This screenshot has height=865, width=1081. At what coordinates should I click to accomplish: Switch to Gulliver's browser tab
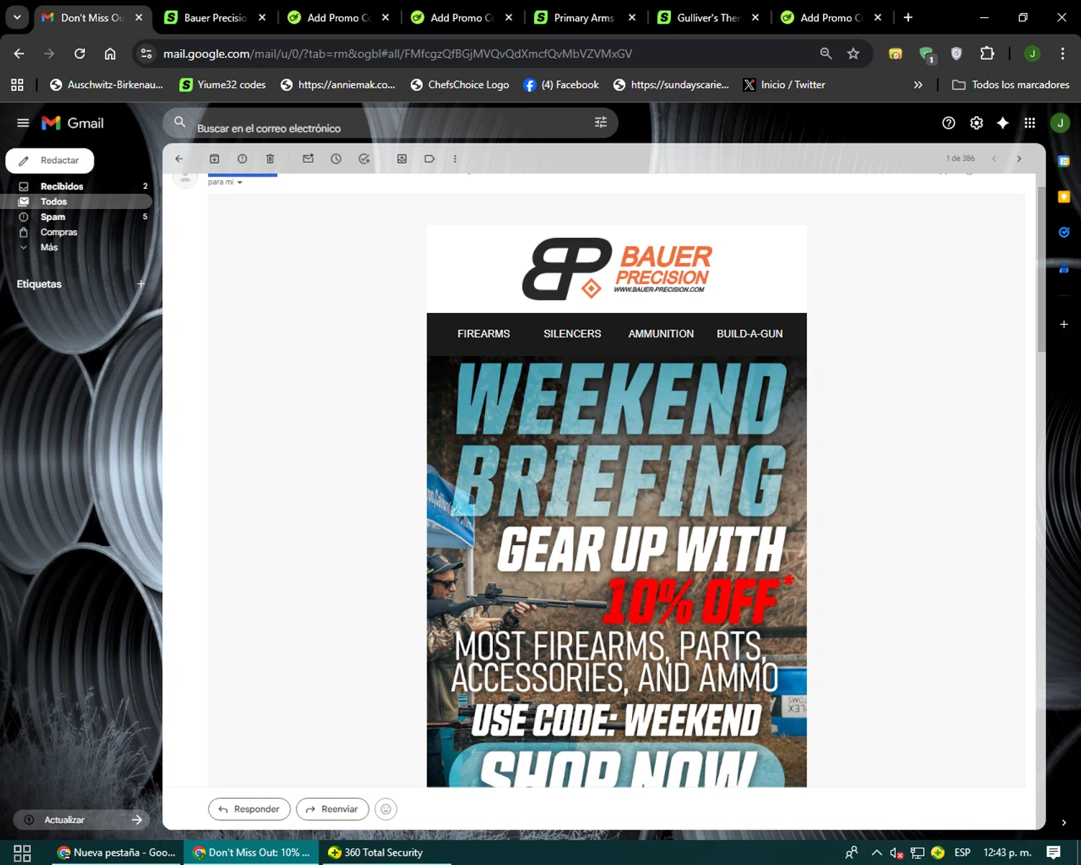pyautogui.click(x=708, y=17)
